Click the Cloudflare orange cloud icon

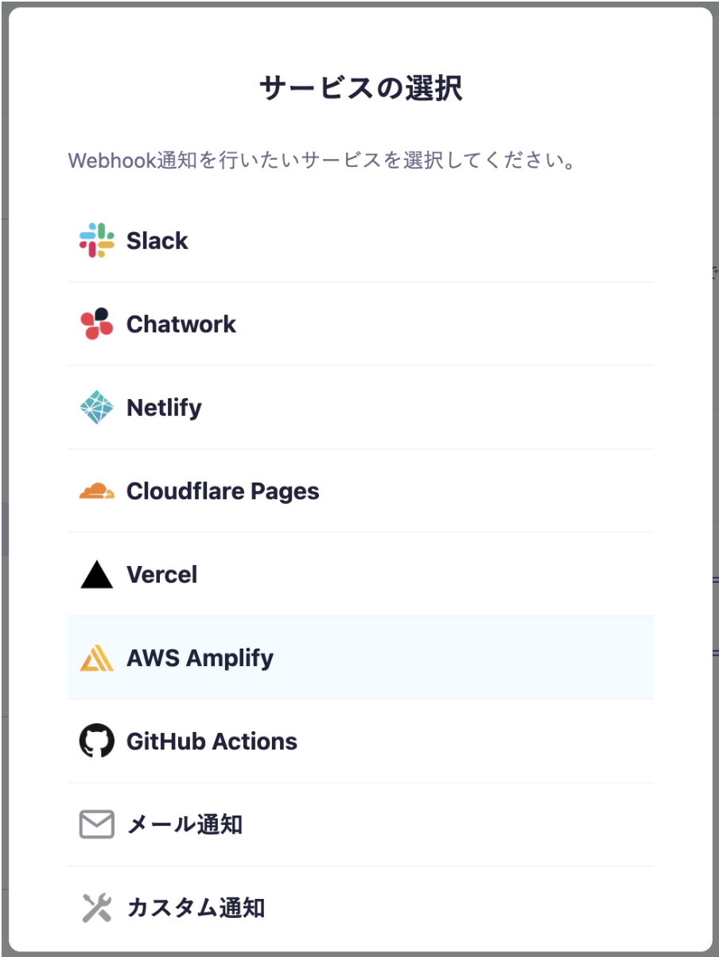pos(97,491)
